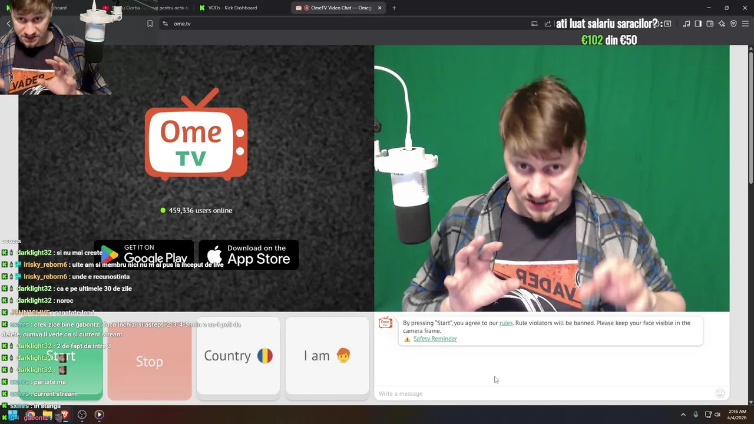The width and height of the screenshot is (754, 424).
Task: Click chat message "ca e pe ultimele 30 de zile"
Action: pos(93,289)
